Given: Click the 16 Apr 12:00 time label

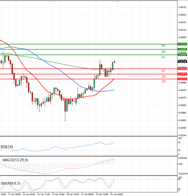Looking at the screenshot, I should (x=44, y=194).
